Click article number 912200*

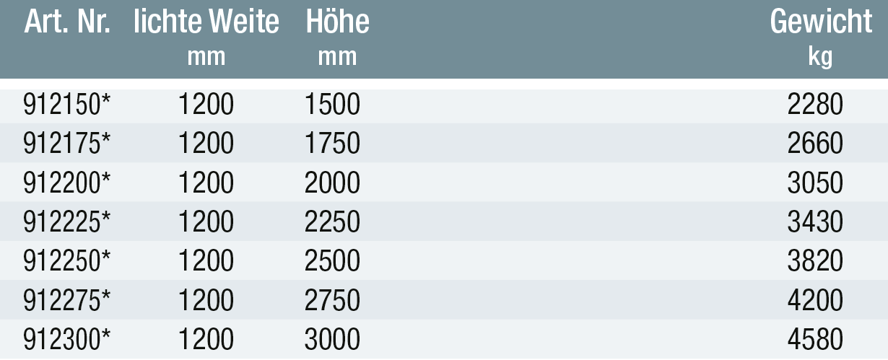coord(68,183)
